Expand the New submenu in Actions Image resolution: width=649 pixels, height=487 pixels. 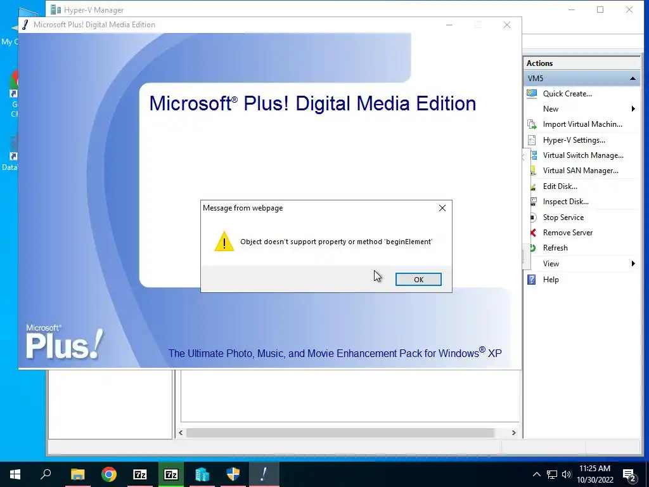(x=633, y=109)
